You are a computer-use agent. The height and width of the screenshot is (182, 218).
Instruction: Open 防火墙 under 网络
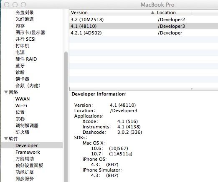click(22, 132)
